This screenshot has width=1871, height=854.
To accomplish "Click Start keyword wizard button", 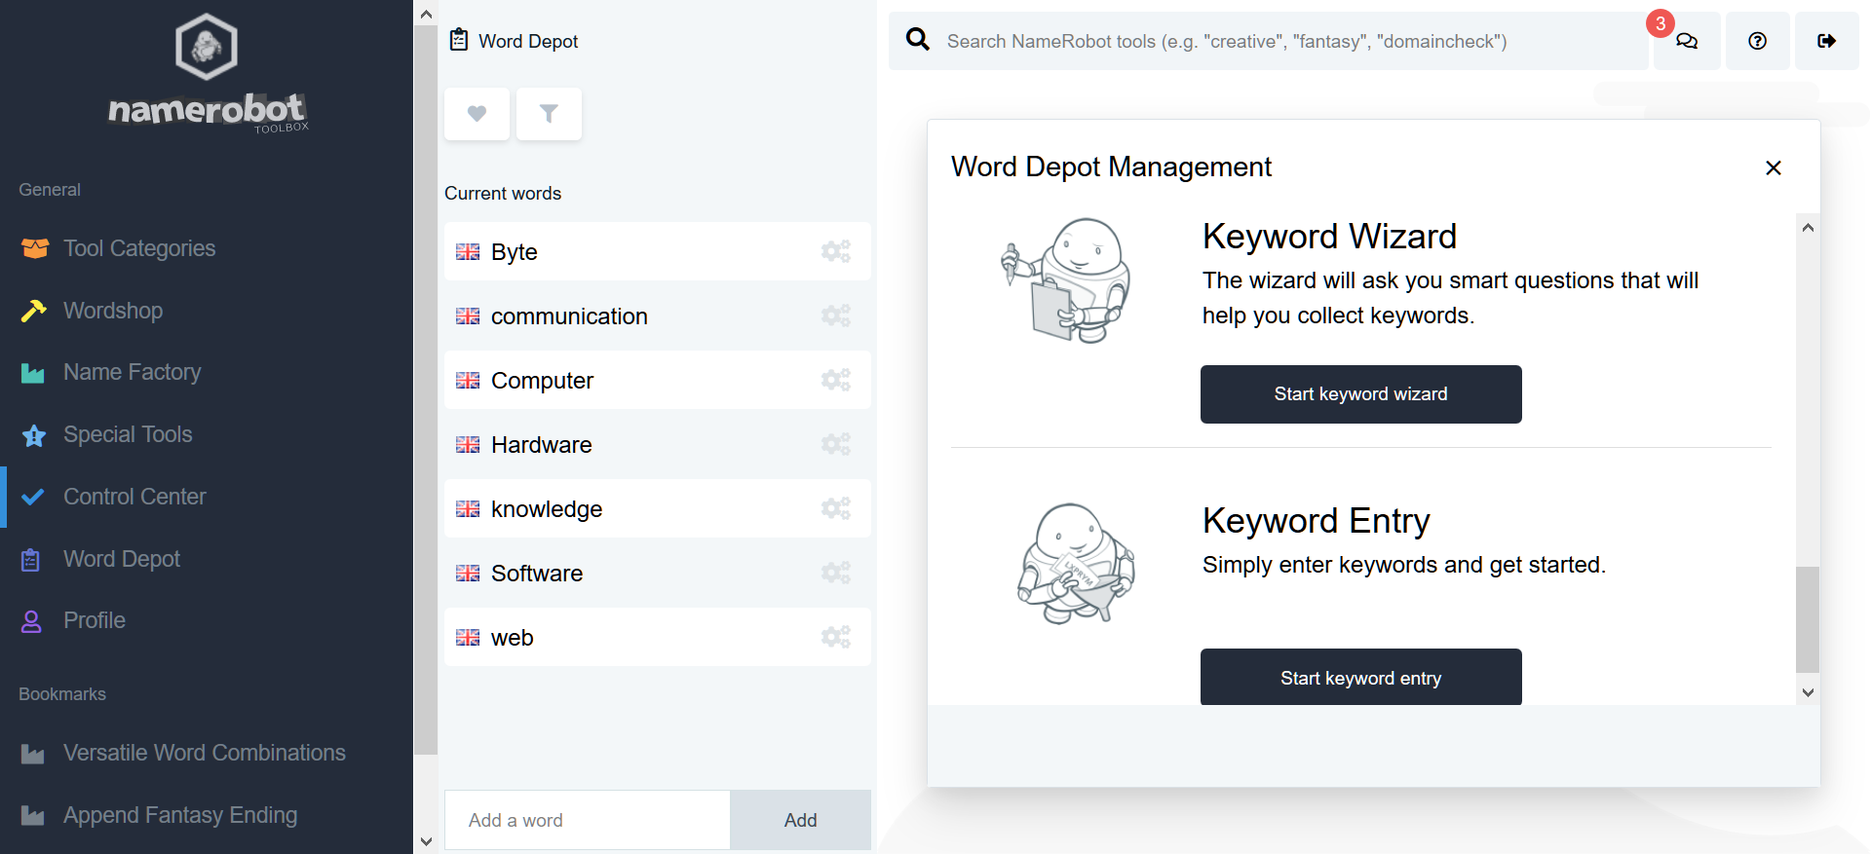I will click(1360, 394).
